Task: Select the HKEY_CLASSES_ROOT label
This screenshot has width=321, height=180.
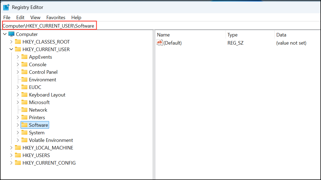Action: coord(46,42)
